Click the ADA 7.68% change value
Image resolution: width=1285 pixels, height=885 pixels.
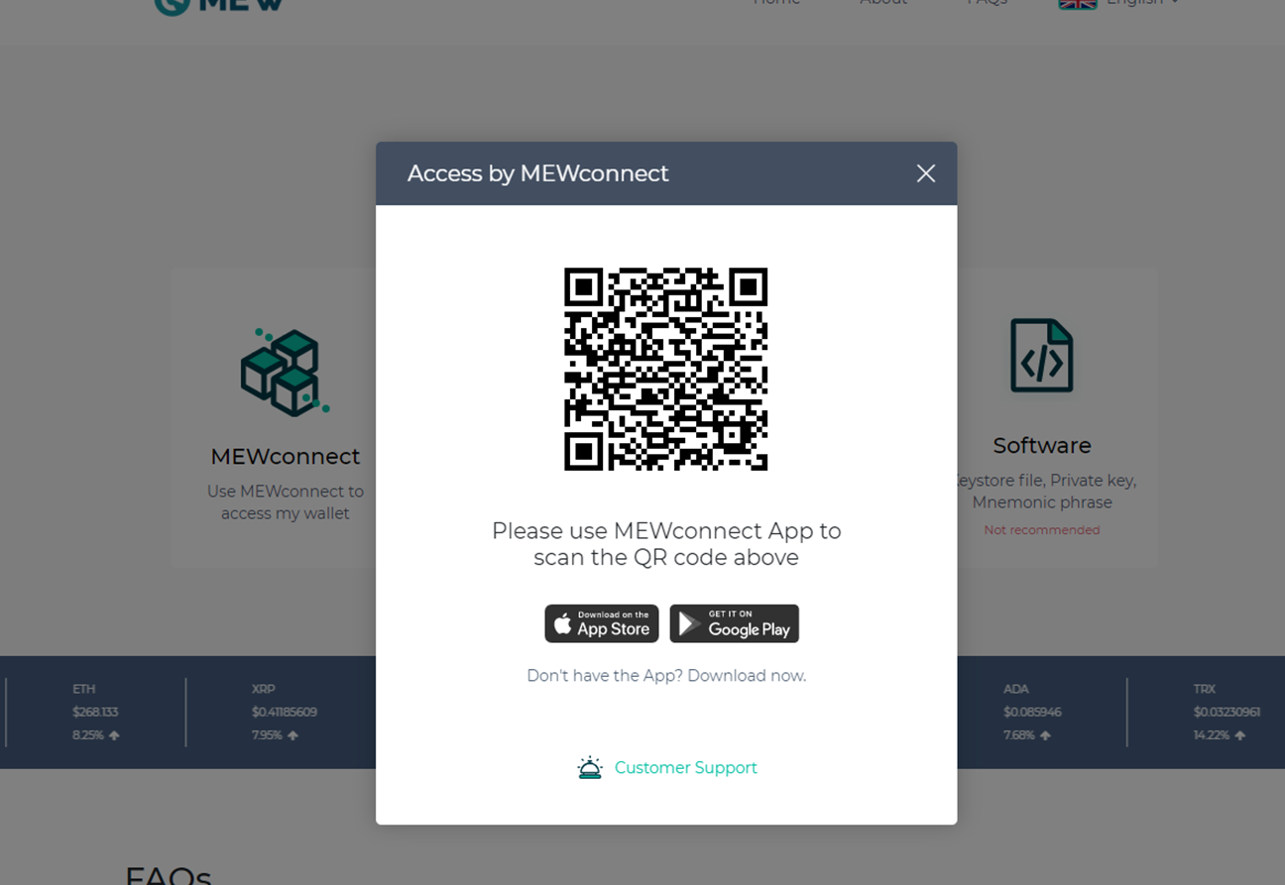point(1019,735)
